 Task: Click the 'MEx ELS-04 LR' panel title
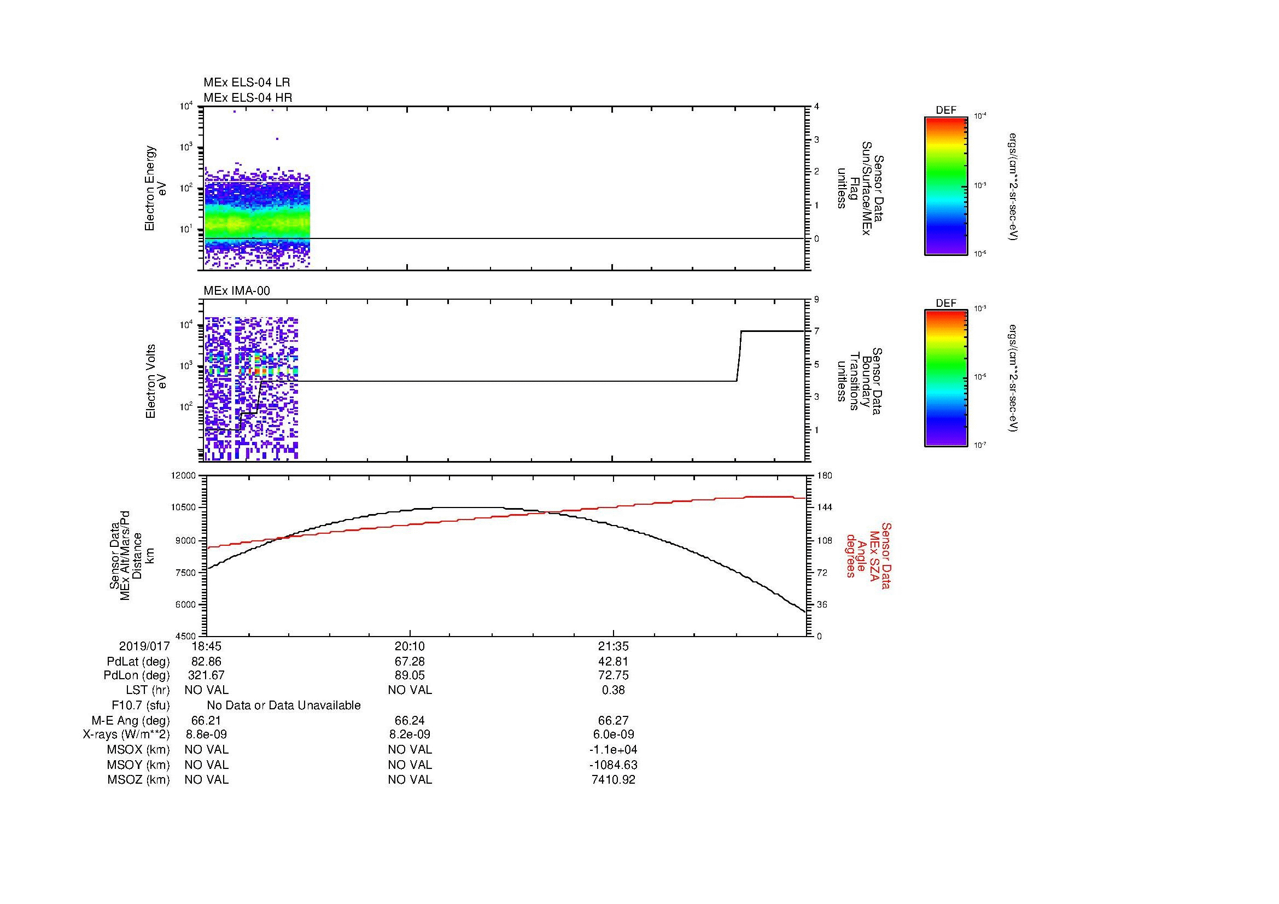[246, 83]
